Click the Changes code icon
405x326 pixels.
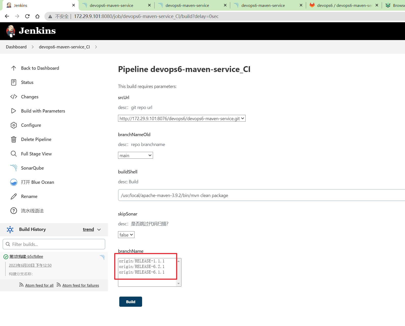point(14,97)
